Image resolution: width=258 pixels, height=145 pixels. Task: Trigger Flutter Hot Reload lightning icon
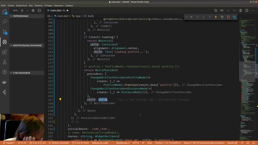coord(216,17)
